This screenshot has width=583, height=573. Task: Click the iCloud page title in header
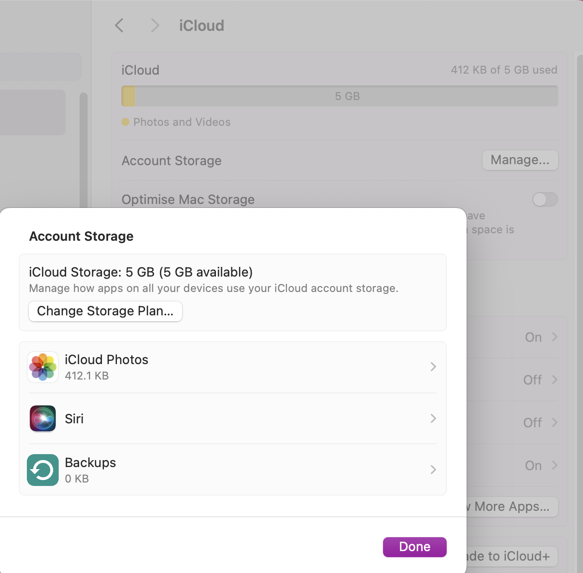201,26
